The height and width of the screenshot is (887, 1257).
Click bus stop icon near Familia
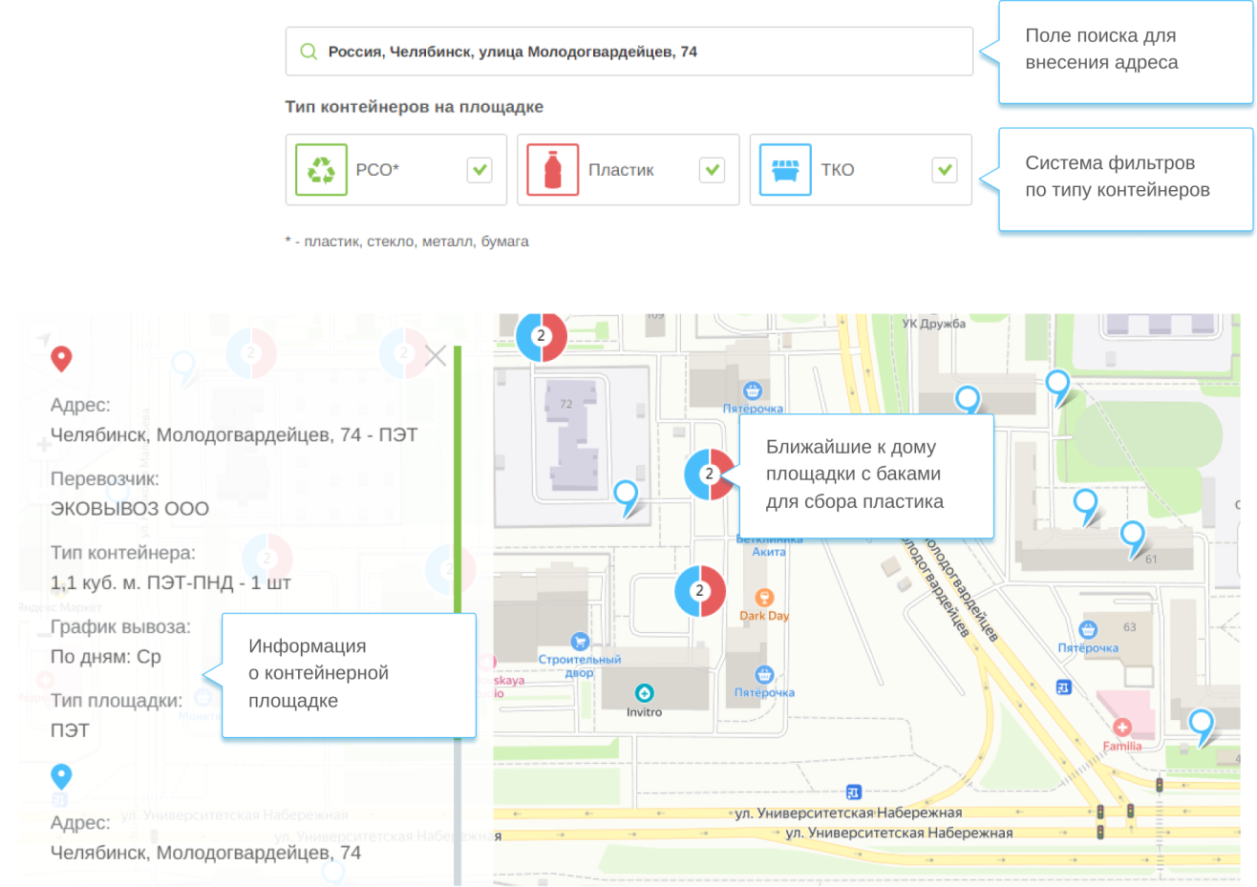click(x=1064, y=686)
